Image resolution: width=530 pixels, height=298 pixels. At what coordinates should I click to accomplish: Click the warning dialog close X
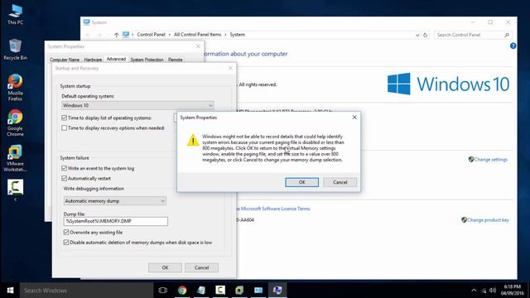click(354, 118)
